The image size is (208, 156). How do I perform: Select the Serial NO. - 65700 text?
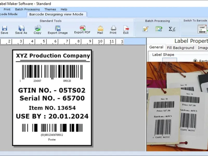click(x=52, y=98)
